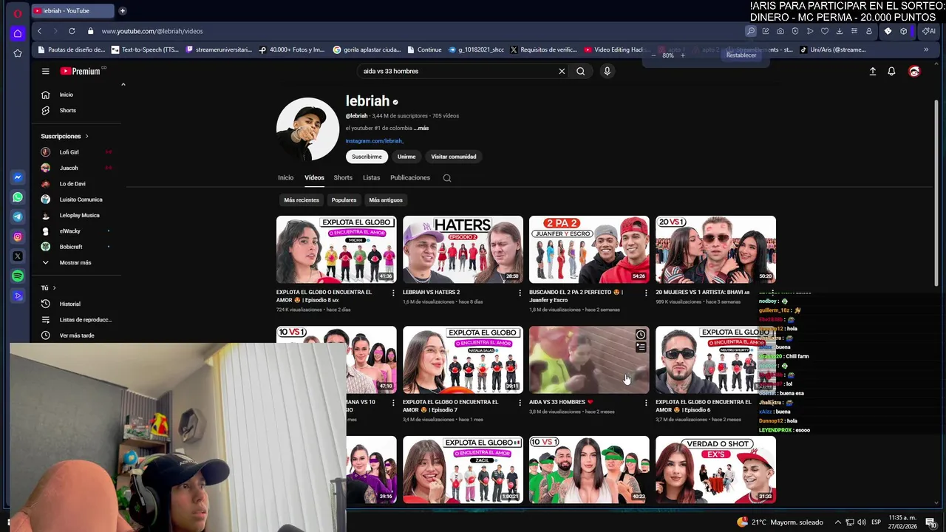Switch to channel Inicio tab

pos(285,177)
